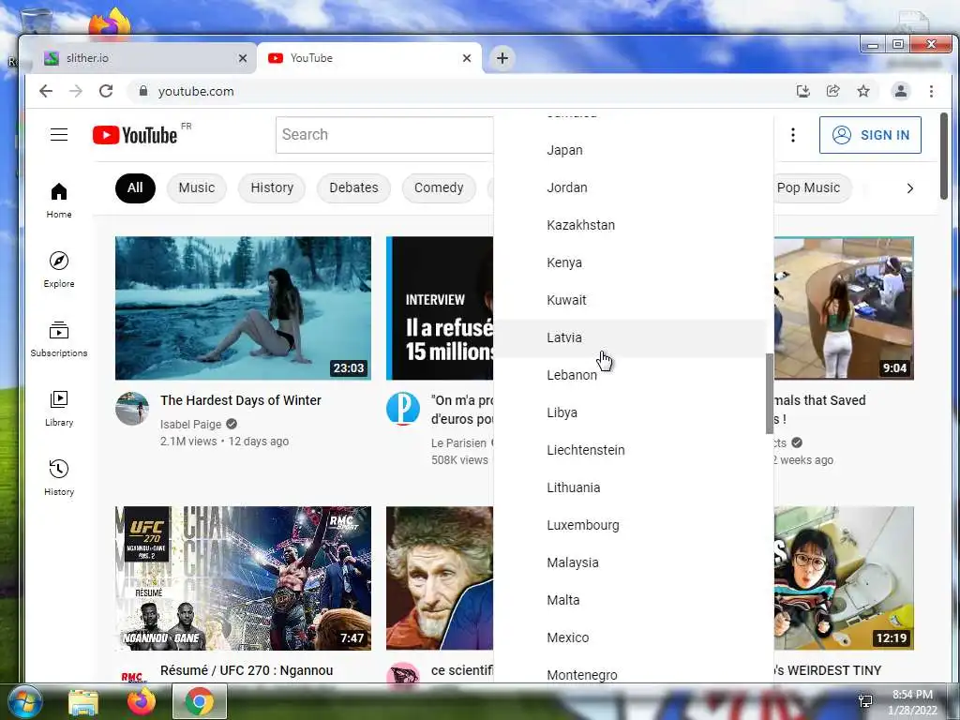Open File Explorer from the taskbar
Screen dimensions: 960x720
pyautogui.click(x=83, y=701)
